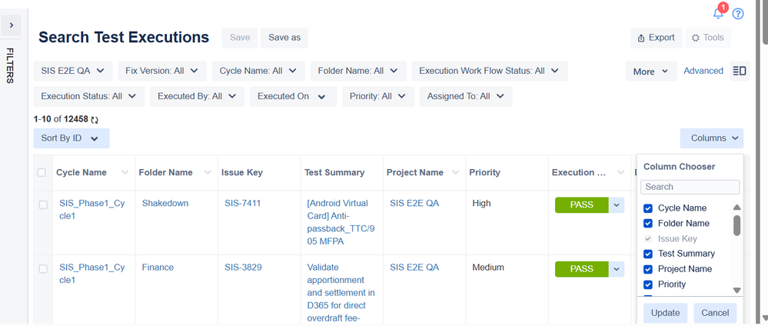Open the More filters menu
Screen dimensions: 768x326
click(x=650, y=72)
